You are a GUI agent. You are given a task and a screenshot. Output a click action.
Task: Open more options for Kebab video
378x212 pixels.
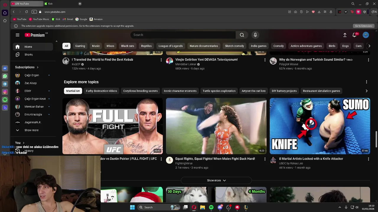click(161, 60)
